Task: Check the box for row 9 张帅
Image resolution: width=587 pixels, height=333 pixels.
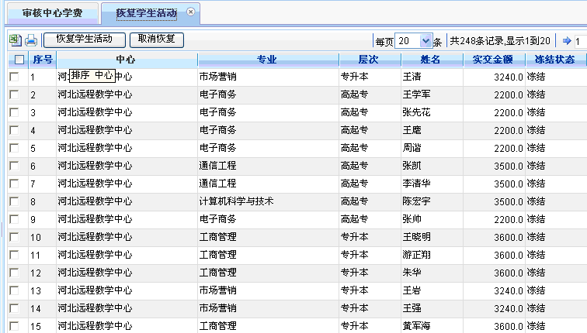Action: point(14,219)
